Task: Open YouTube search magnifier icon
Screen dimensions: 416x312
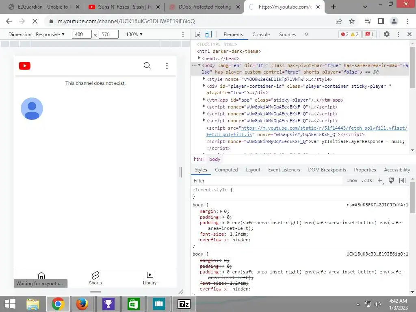Action: point(147,65)
